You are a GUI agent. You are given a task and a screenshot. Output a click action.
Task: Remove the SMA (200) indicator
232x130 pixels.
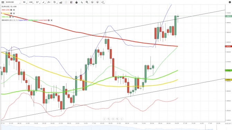click(14, 10)
